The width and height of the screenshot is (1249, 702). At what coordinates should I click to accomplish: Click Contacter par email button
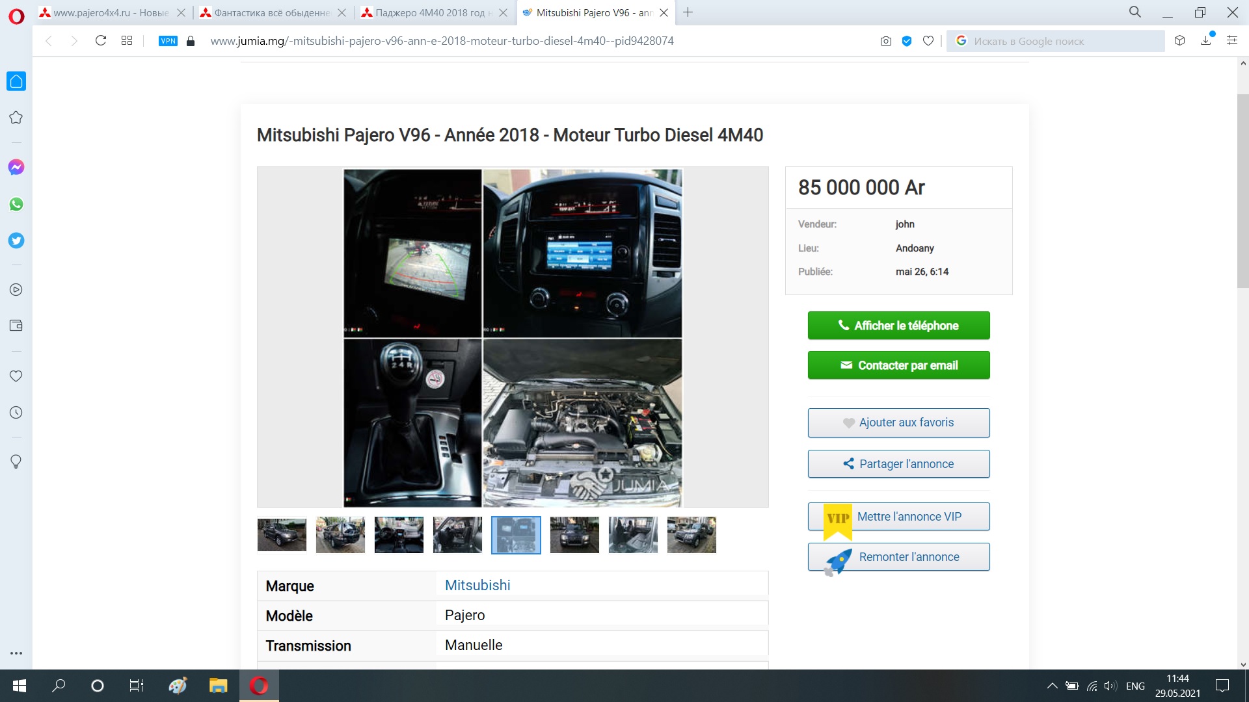[x=898, y=365]
